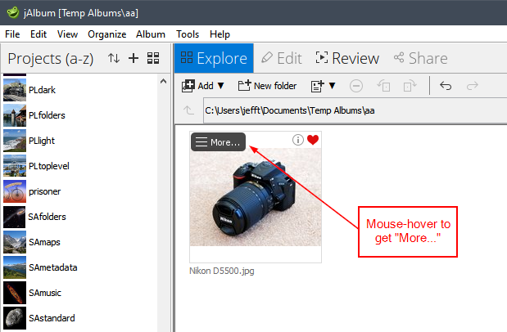
Task: Open the PLlight project
Action: 42,141
